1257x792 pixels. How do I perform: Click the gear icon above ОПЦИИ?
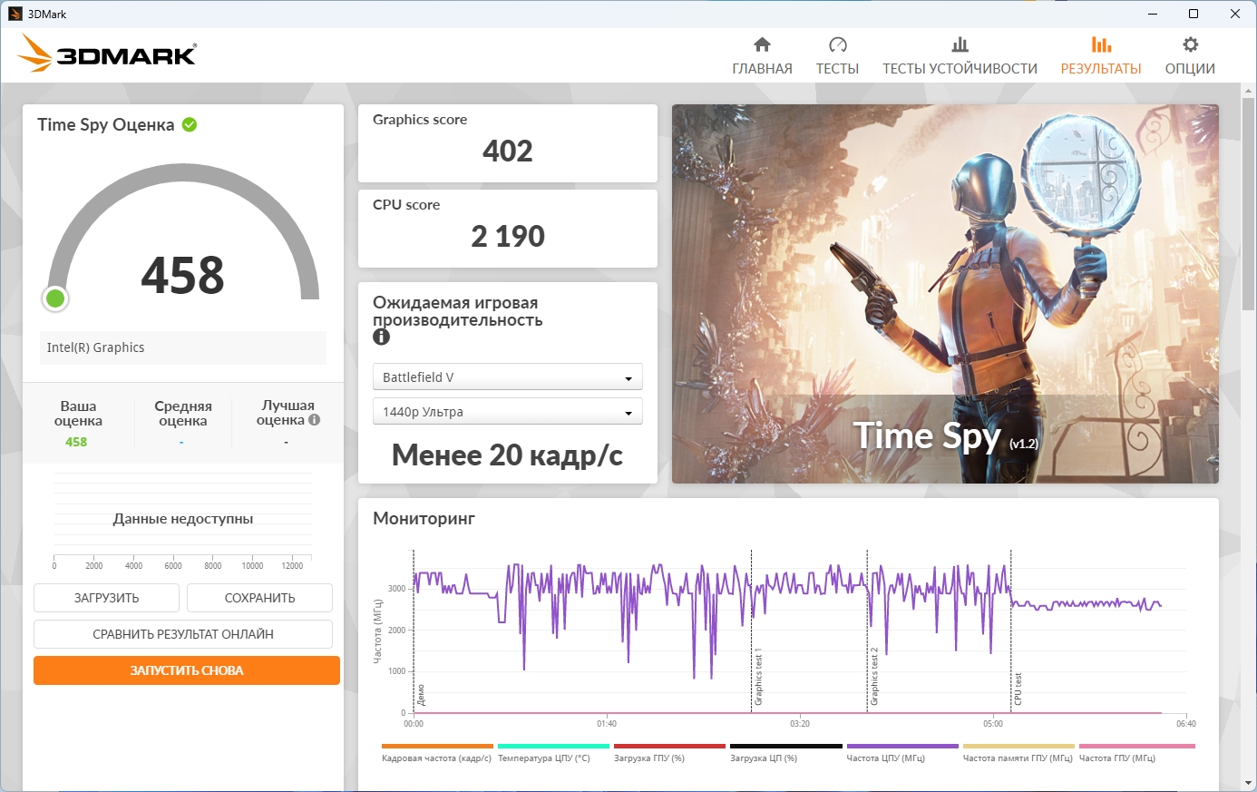point(1190,44)
